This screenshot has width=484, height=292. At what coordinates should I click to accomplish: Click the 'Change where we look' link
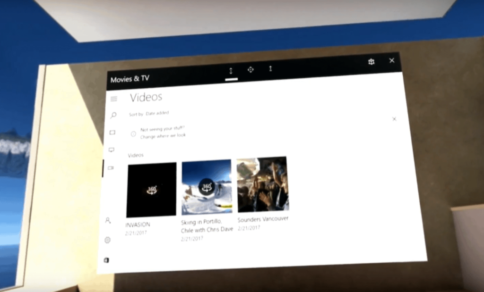click(x=163, y=135)
